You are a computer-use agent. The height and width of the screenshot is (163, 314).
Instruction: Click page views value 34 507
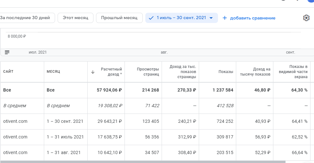pos(152,152)
